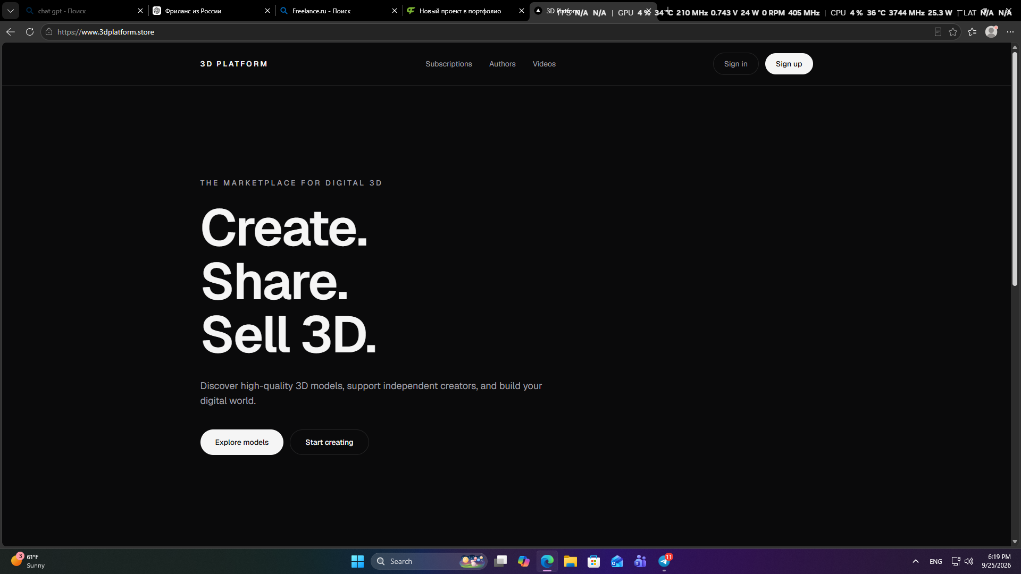
Task: Open Microsoft Store from the taskbar
Action: coord(594,561)
